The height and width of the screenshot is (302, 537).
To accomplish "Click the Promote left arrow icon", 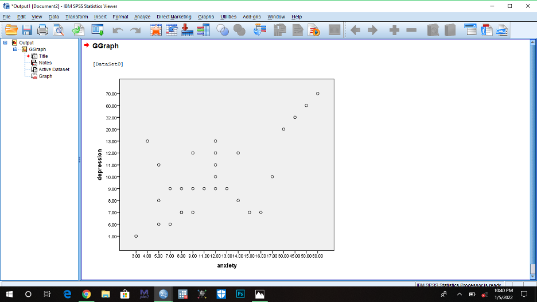I will [x=356, y=30].
